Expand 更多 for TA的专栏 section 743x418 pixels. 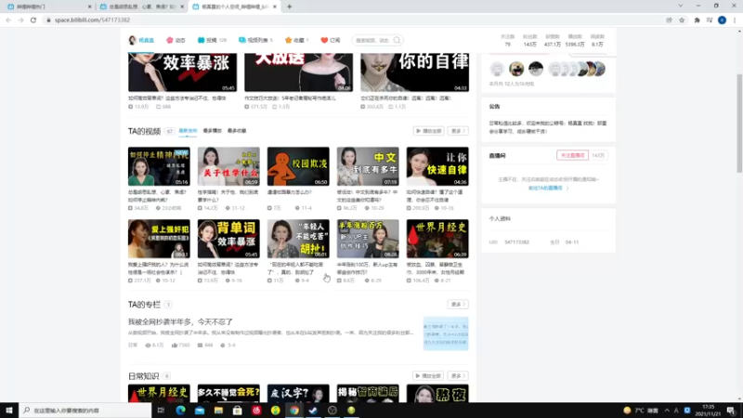pos(458,305)
